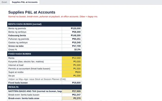Edit the yellow Supot at resibo ₱800 cell
The height and width of the screenshot is (101, 162).
tap(72, 72)
